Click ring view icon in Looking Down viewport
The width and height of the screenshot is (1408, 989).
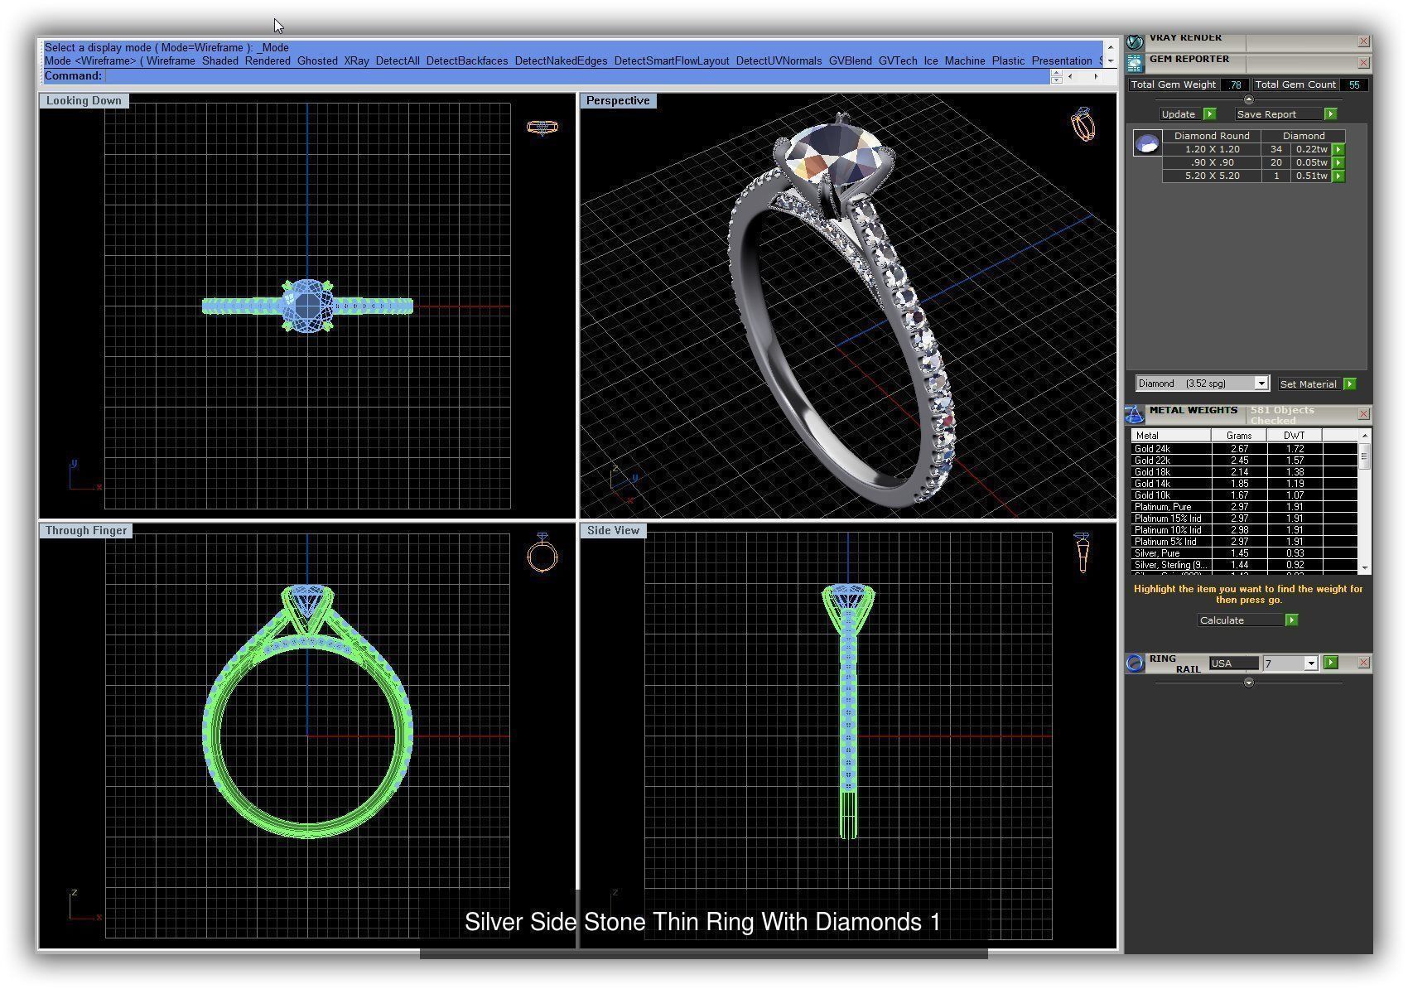542,127
